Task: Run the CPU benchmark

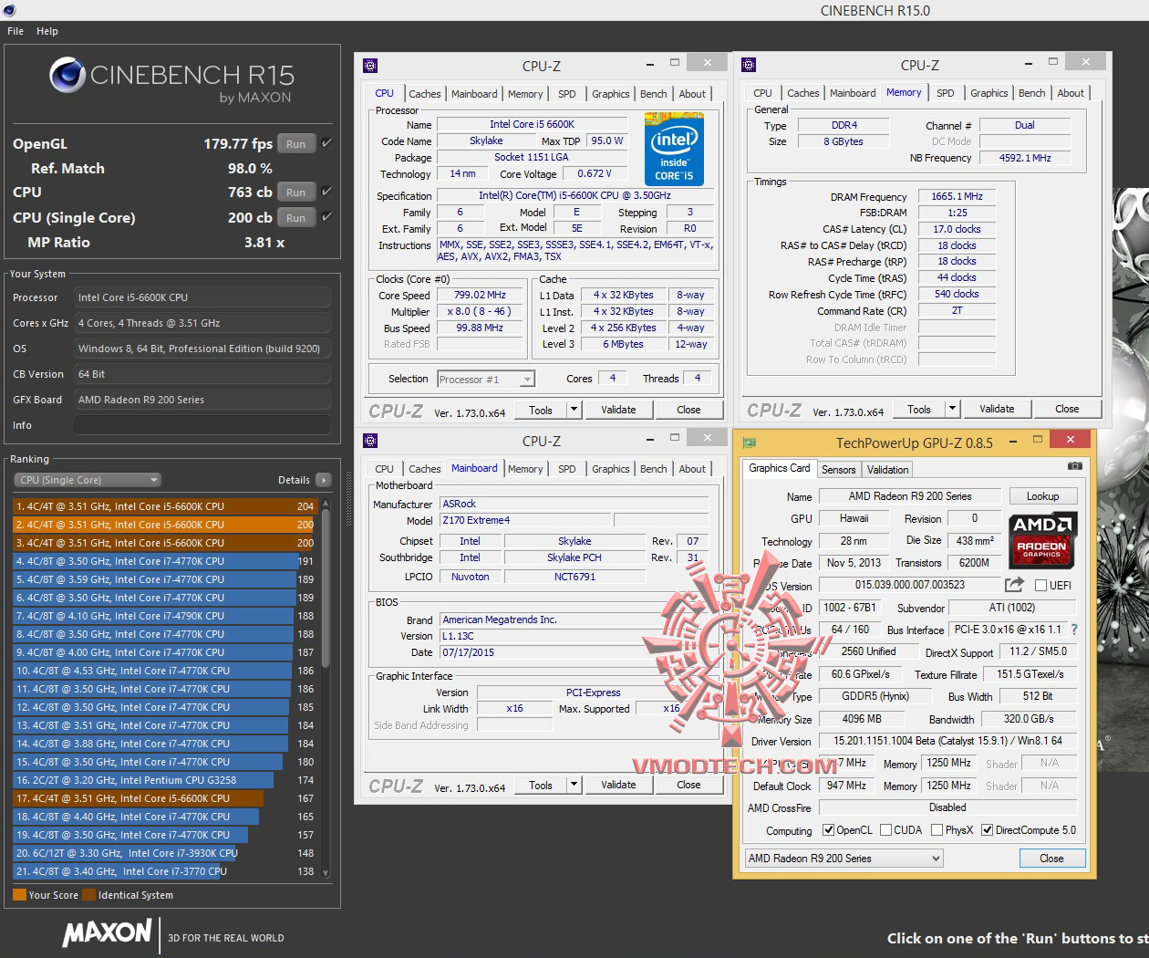Action: pyautogui.click(x=295, y=192)
